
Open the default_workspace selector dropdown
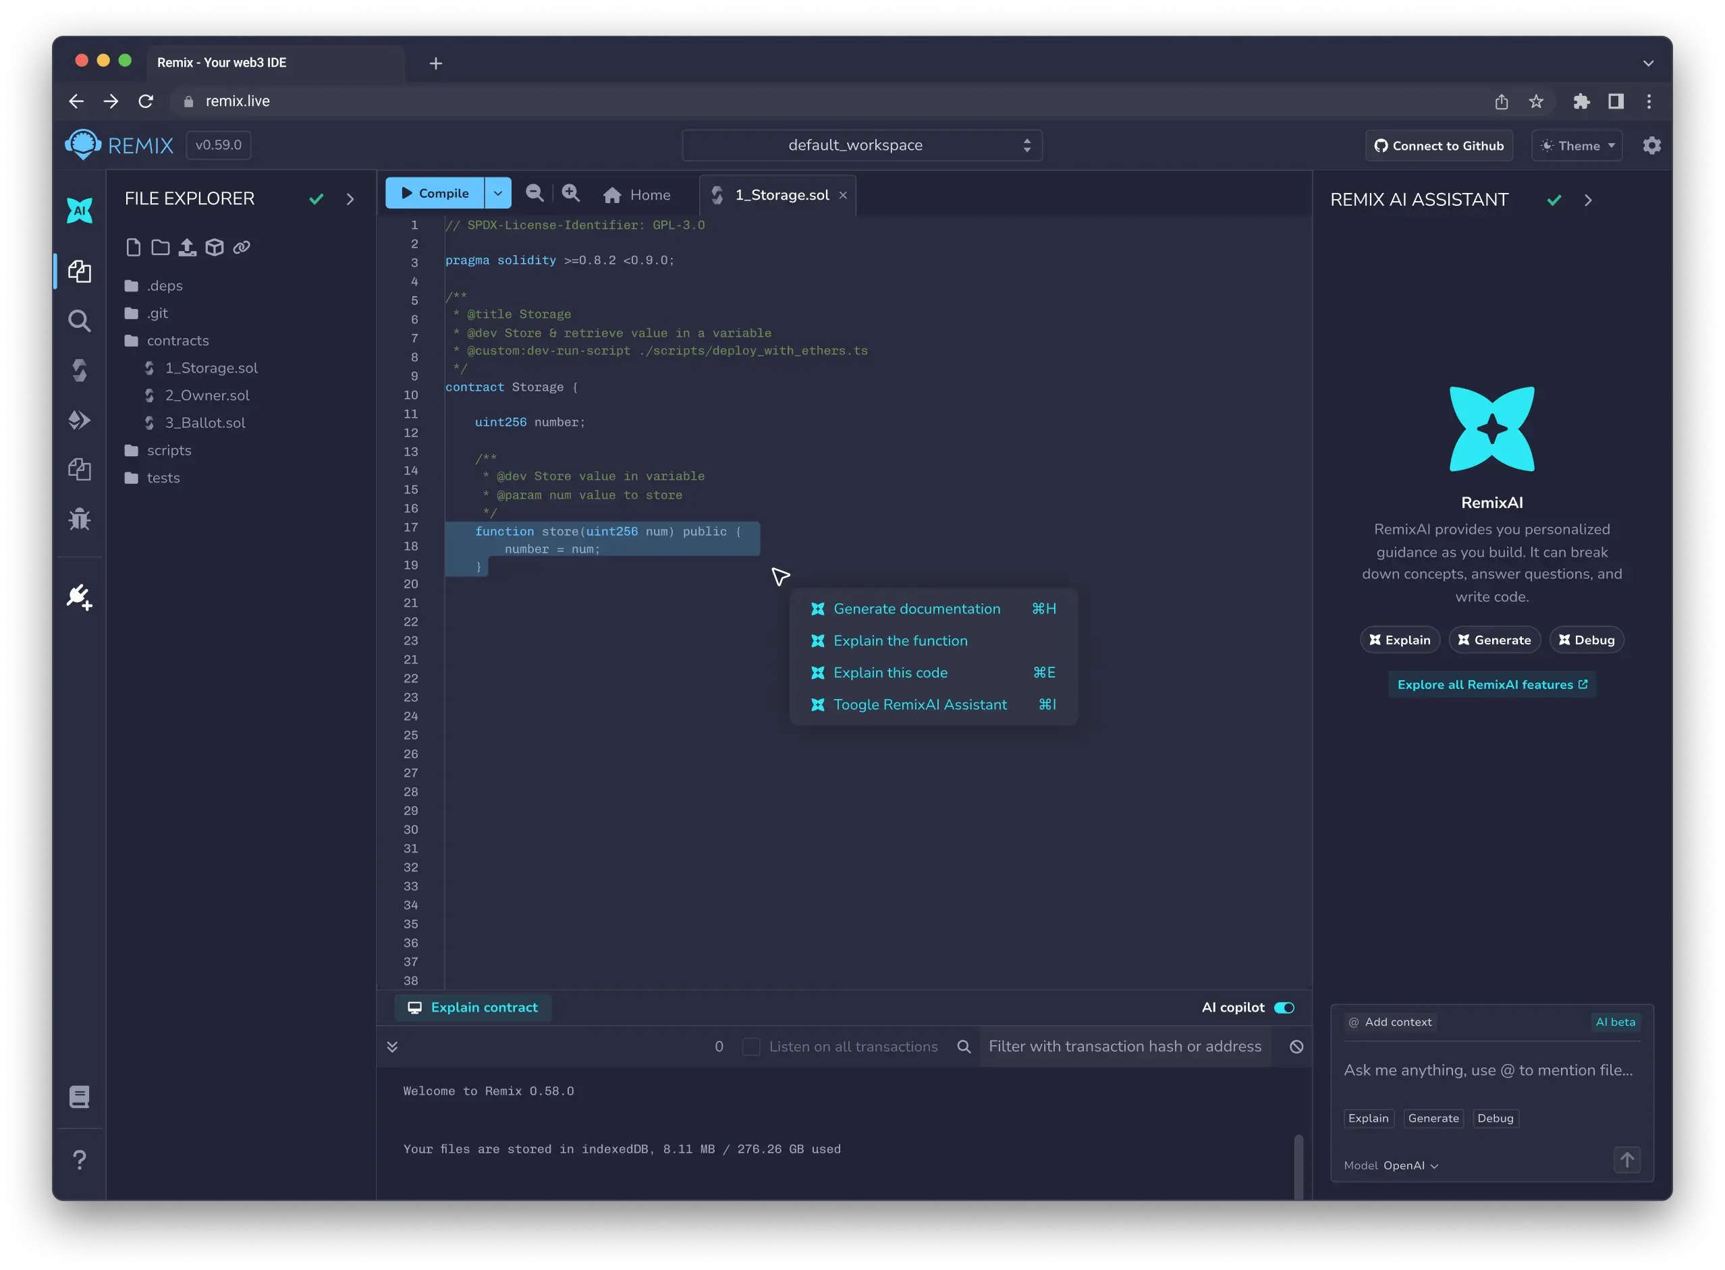pos(862,145)
